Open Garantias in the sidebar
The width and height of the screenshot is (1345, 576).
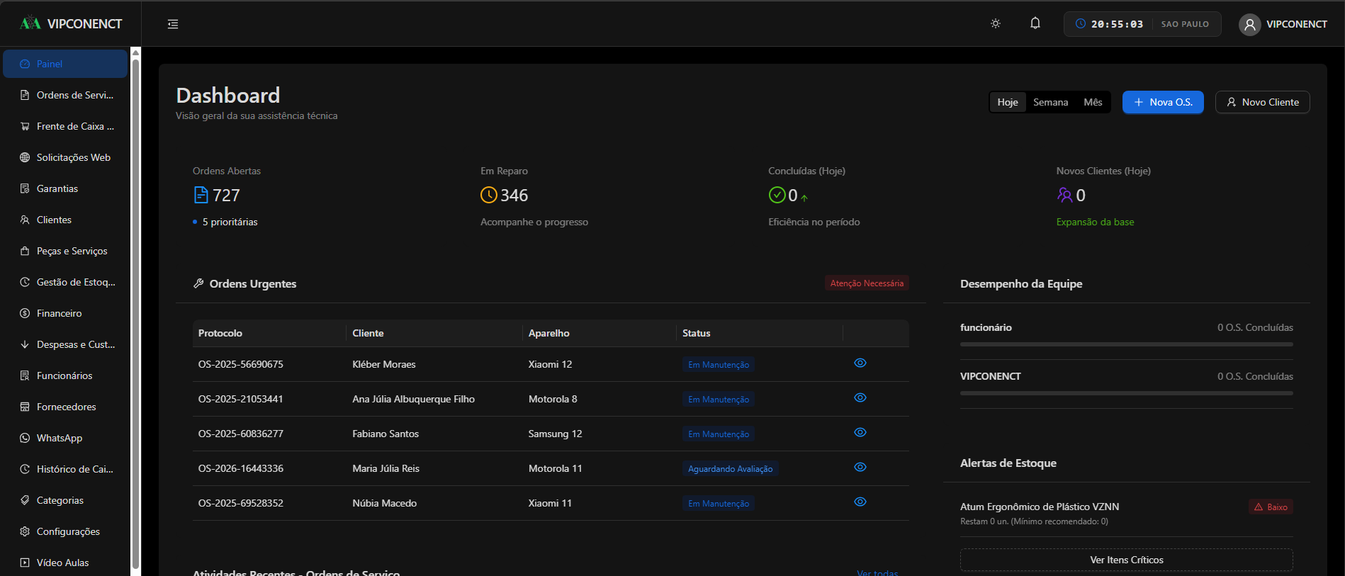click(65, 188)
